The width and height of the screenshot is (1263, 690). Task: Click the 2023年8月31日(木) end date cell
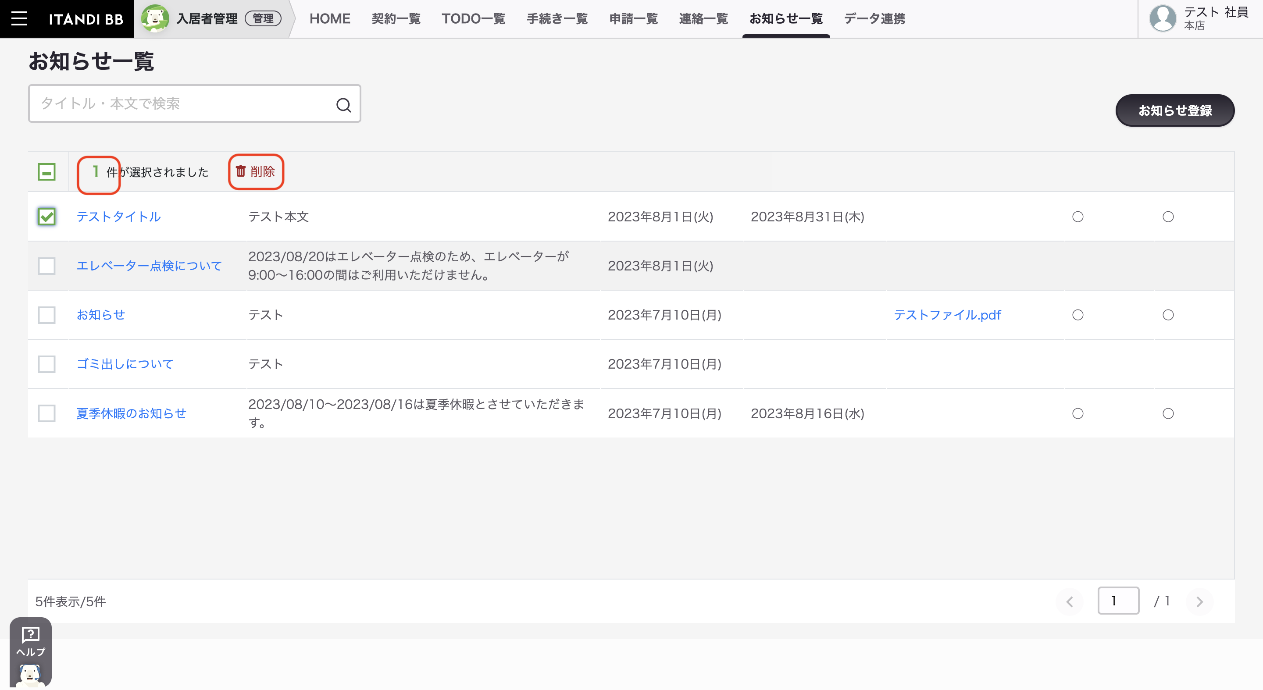tap(807, 217)
